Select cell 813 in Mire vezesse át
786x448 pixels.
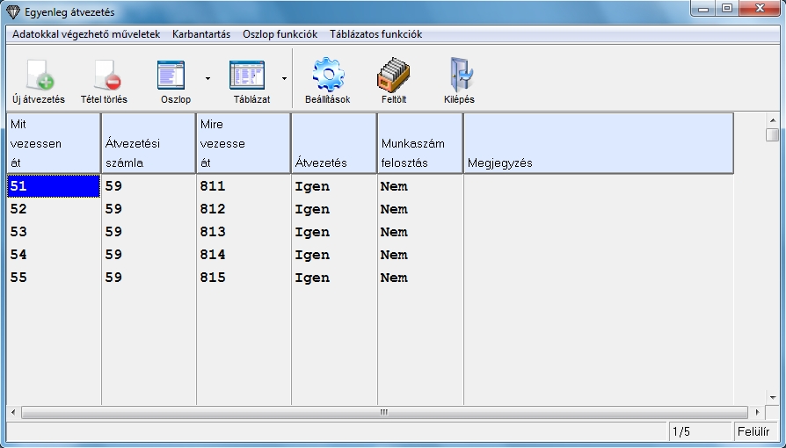tap(213, 232)
